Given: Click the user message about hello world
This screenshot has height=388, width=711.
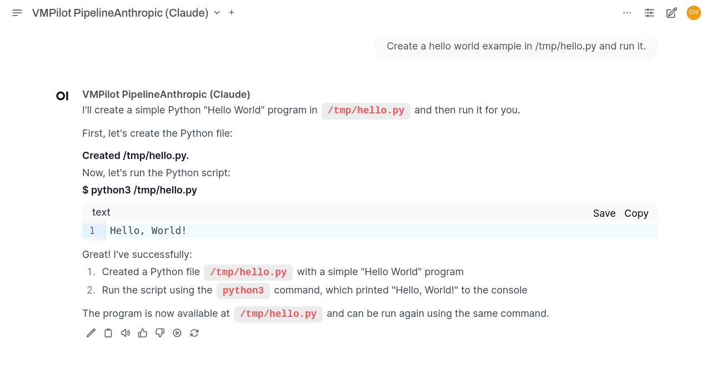Looking at the screenshot, I should point(516,46).
